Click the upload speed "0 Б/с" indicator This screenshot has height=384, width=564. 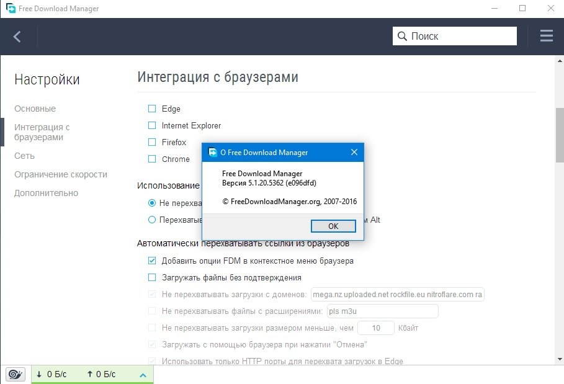coord(101,374)
